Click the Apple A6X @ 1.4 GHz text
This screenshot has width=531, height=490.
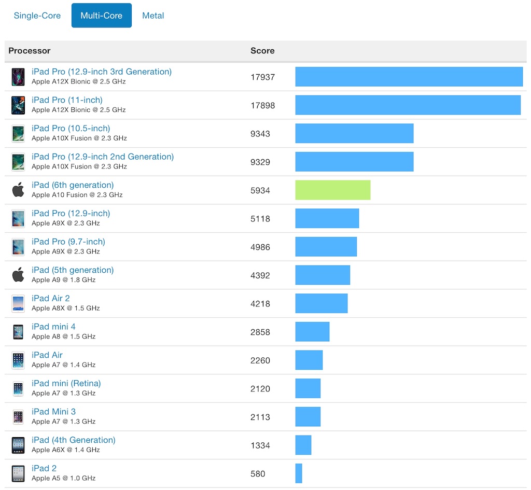[x=66, y=450]
